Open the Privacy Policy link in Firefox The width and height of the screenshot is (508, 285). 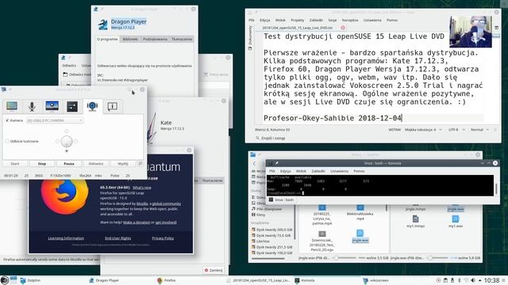point(163,238)
